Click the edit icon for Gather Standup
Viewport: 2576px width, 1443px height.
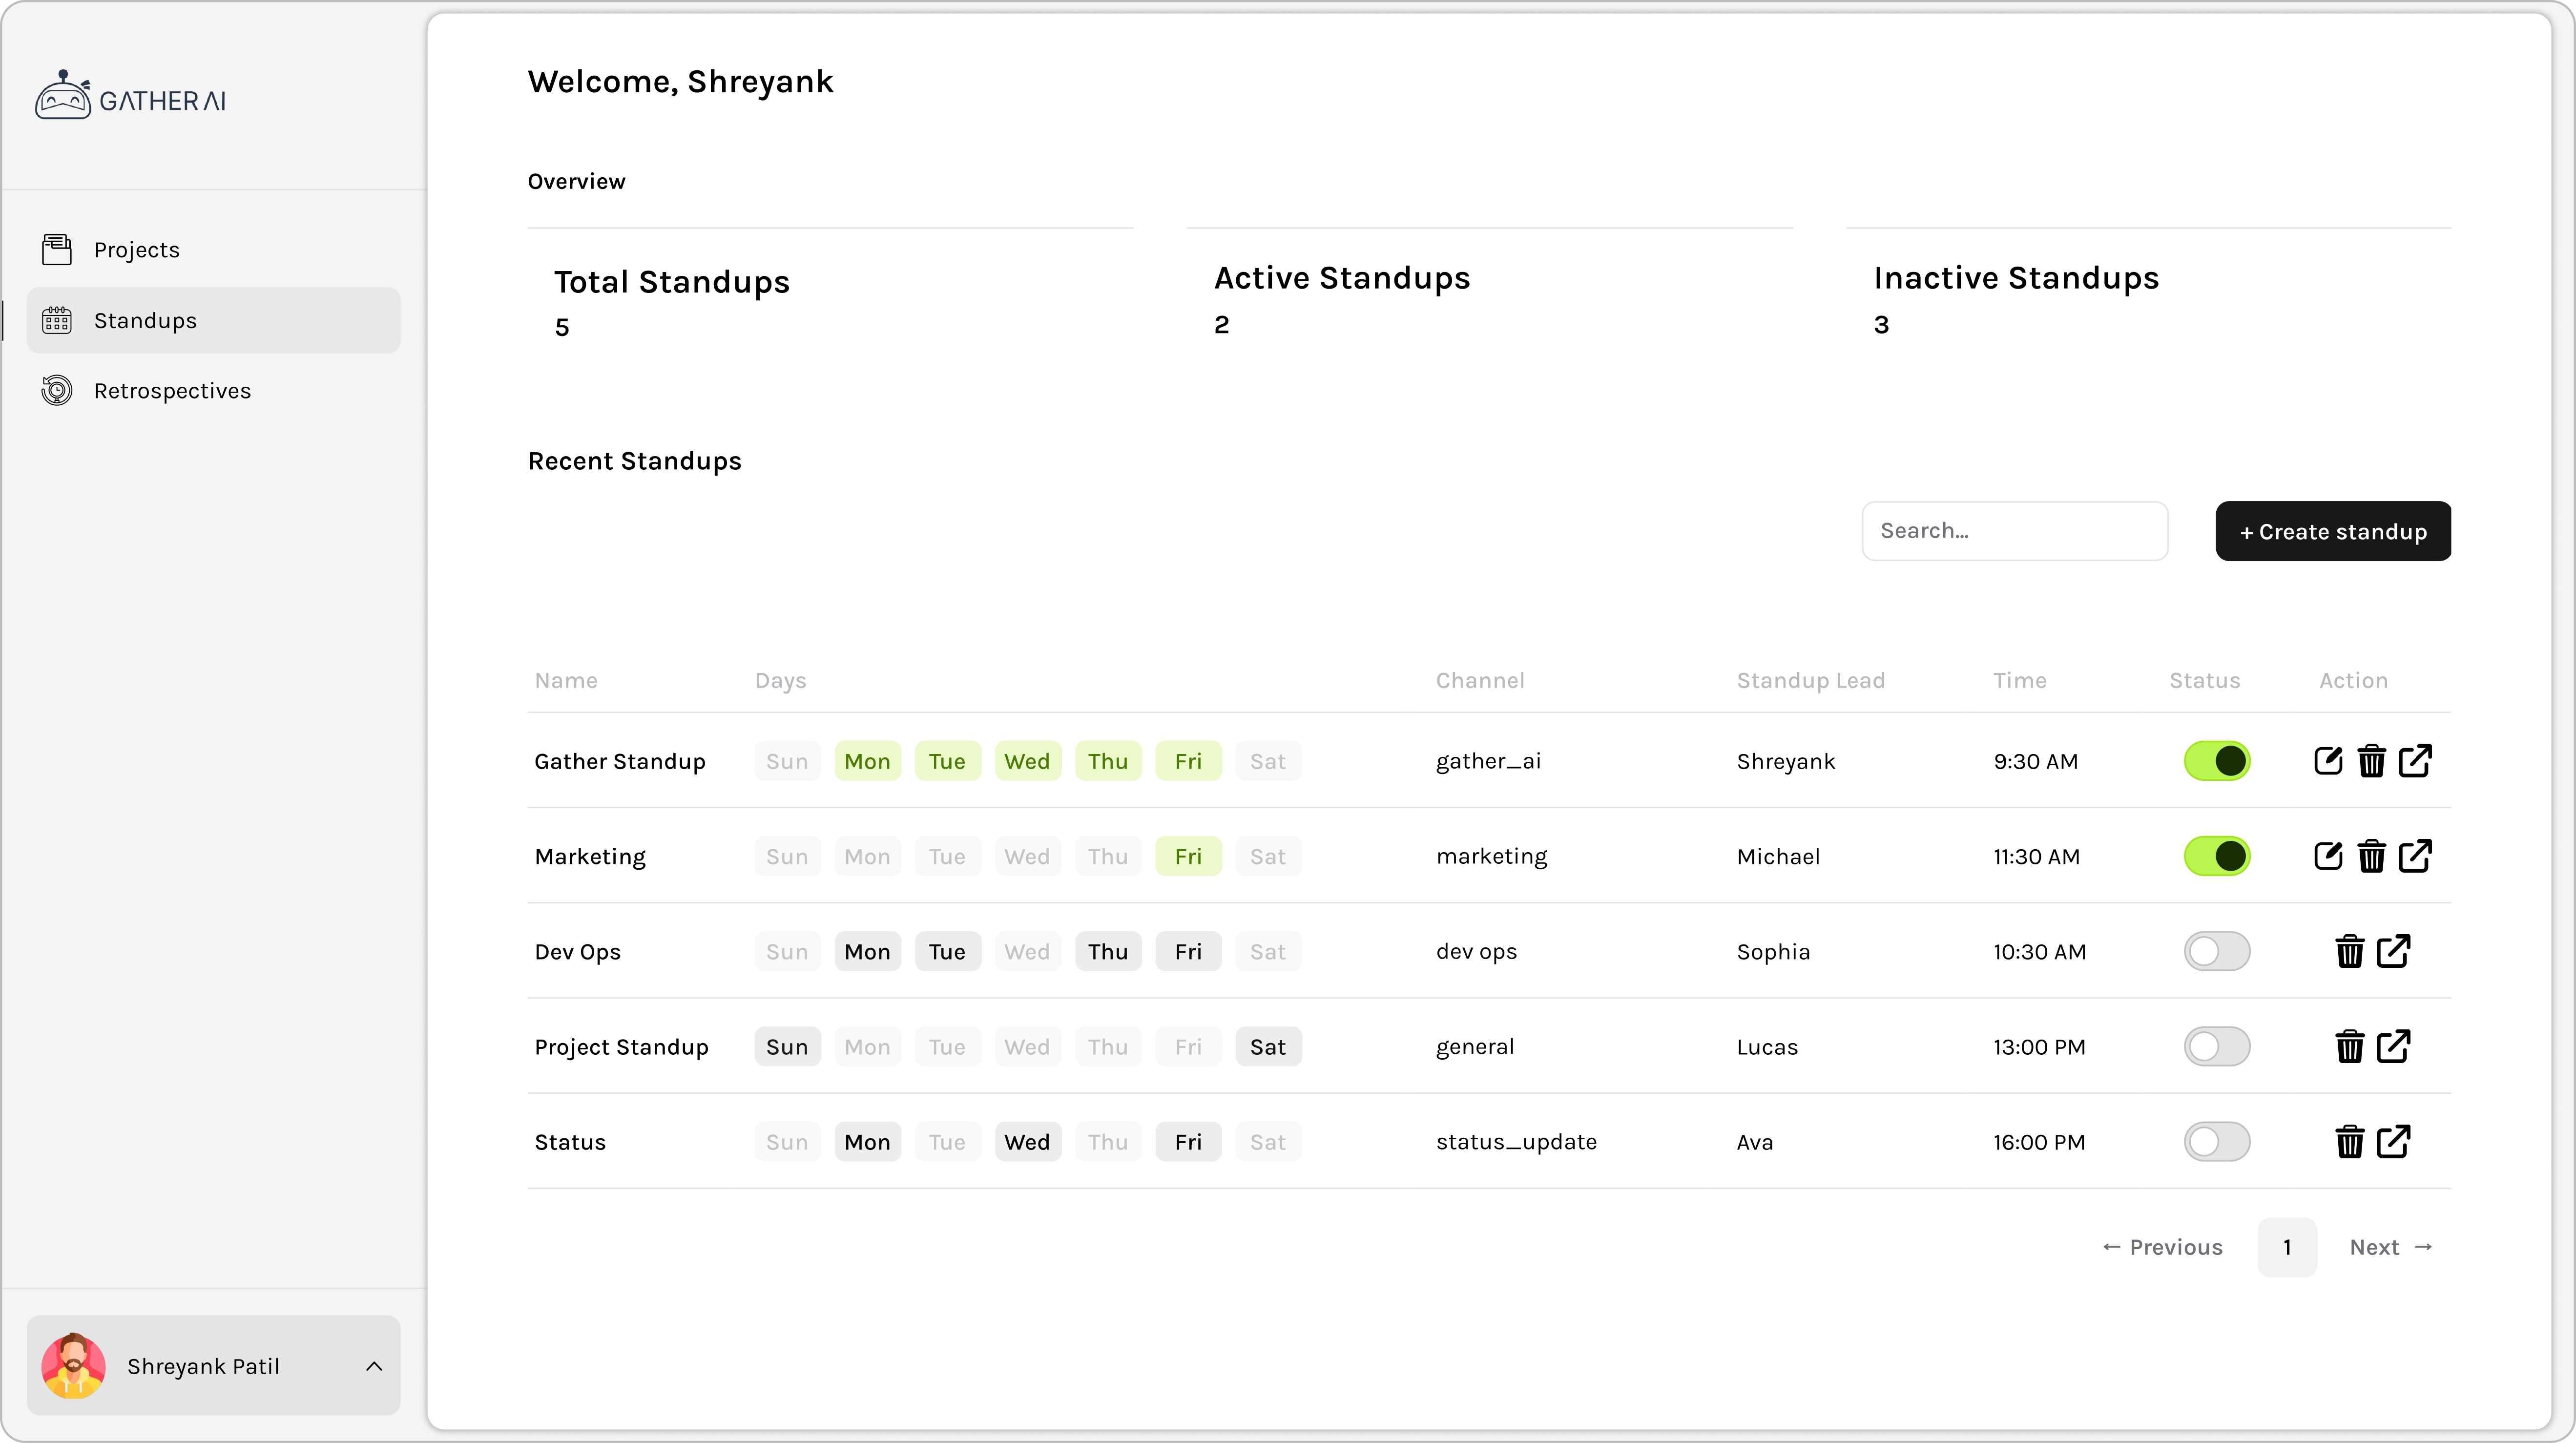2328,761
